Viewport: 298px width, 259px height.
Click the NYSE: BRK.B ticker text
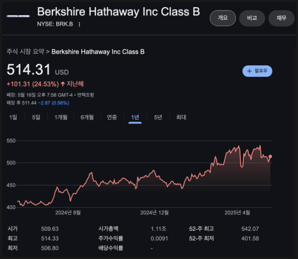[55, 24]
